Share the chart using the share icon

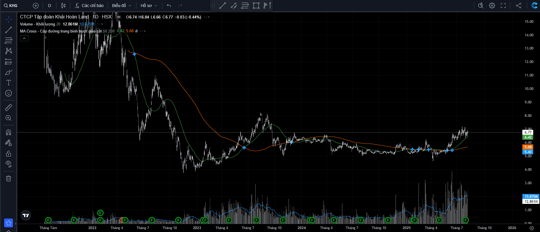[x=519, y=6]
